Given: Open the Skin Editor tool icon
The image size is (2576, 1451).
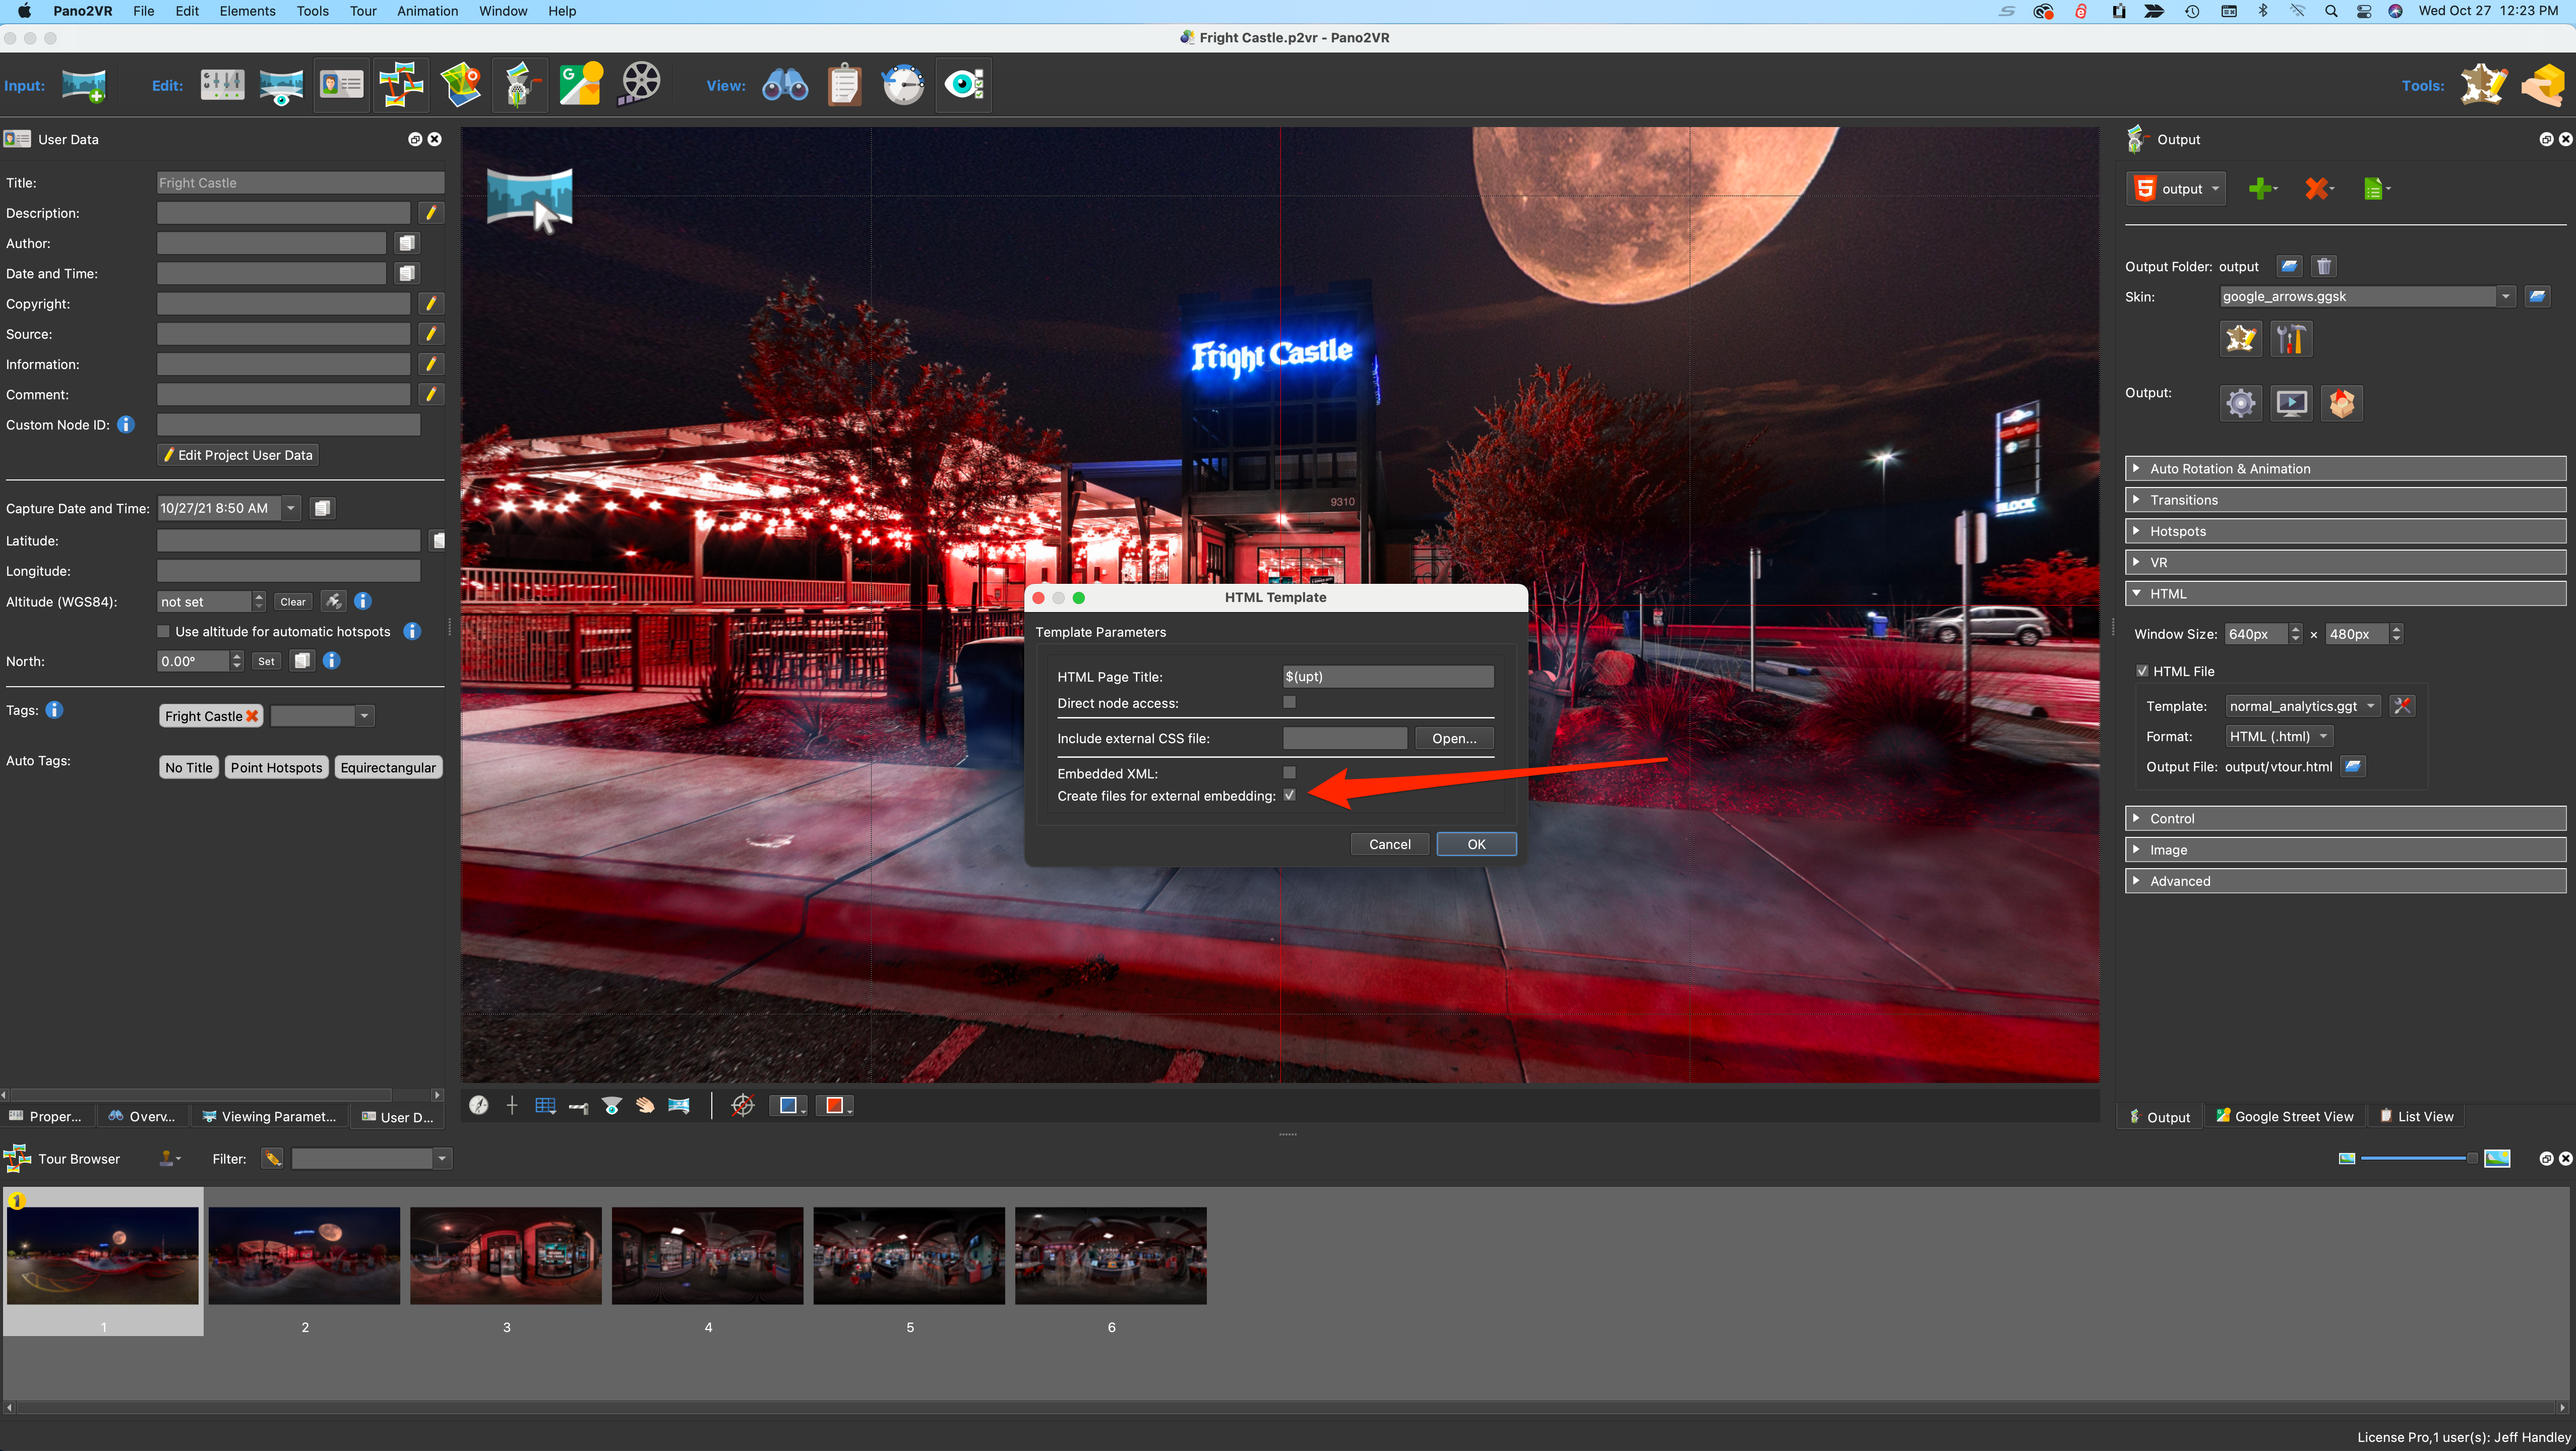Looking at the screenshot, I should (2483, 85).
